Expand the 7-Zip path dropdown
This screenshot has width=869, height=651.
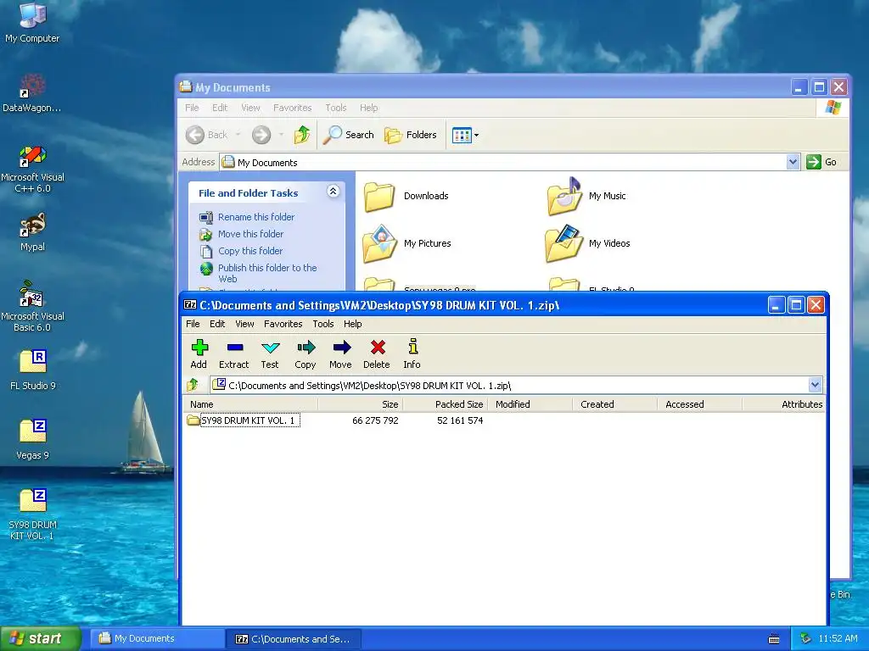815,385
